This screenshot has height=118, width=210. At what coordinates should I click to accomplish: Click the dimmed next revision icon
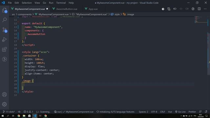click(x=187, y=9)
